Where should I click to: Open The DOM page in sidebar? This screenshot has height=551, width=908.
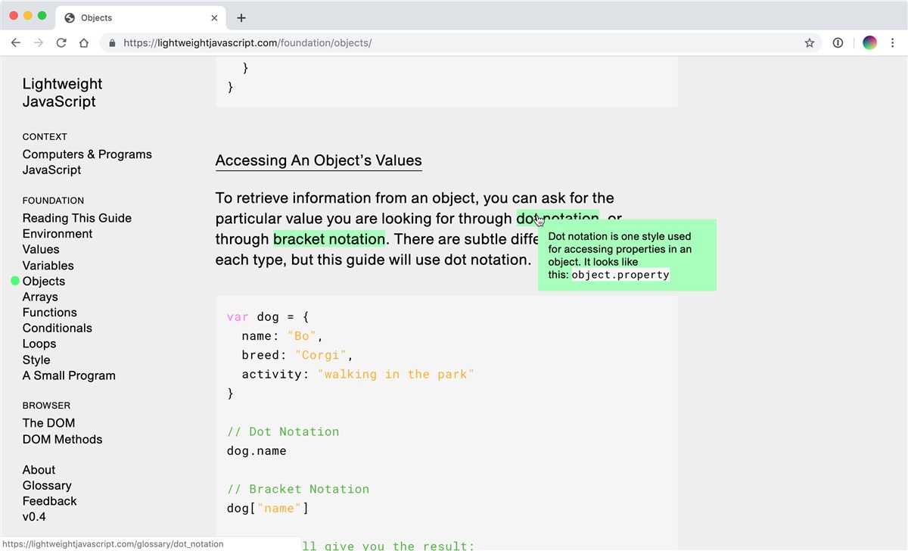48,423
